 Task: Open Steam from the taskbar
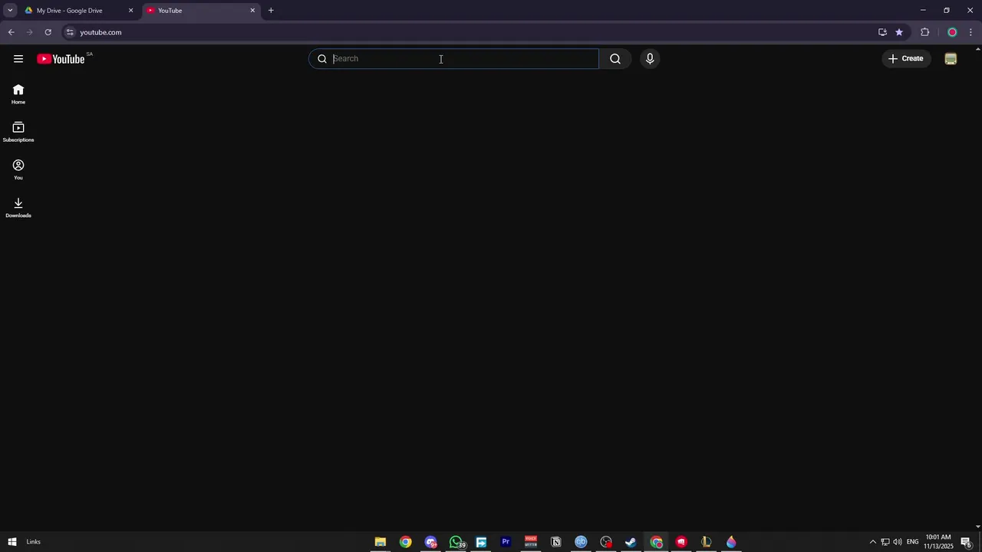pos(631,542)
